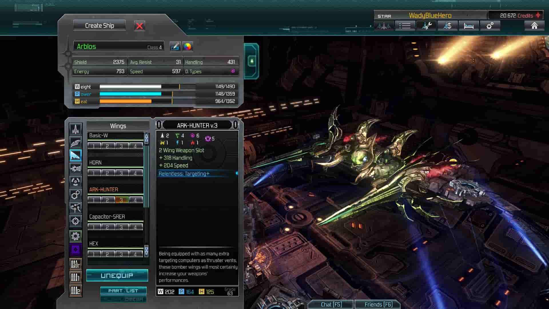Click left bracket beside ARK-HUNTER v.3 title
Viewport: 549px width, 309px height.
(x=159, y=125)
